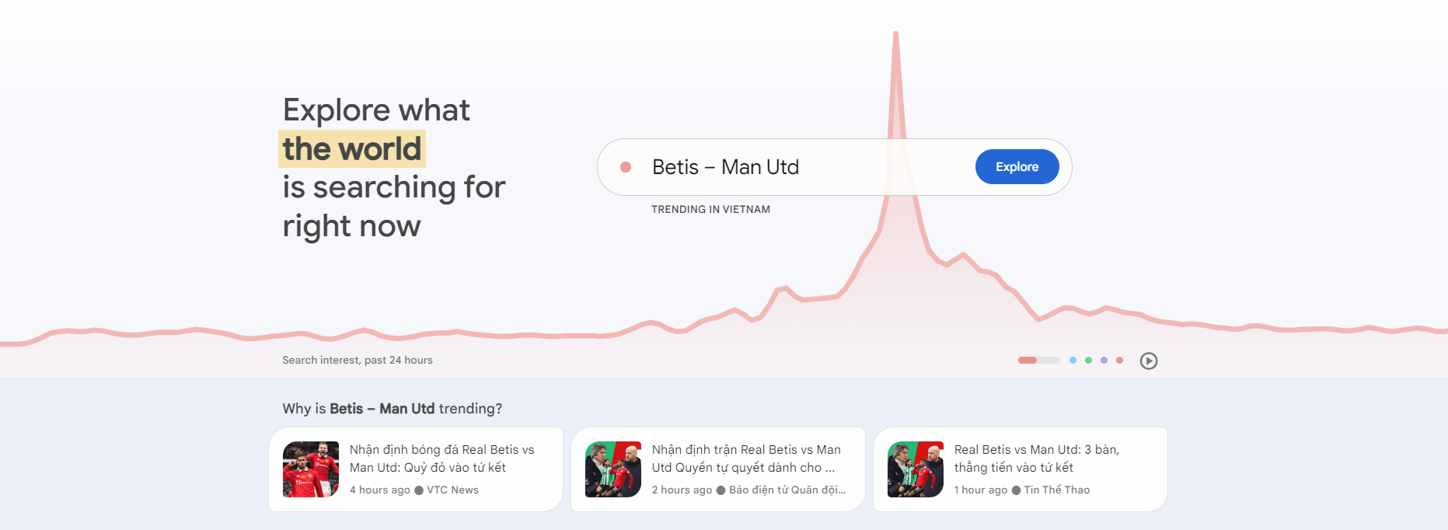Click the grey source dot before Tin Thể Thao
The height and width of the screenshot is (530, 1448).
point(1016,490)
